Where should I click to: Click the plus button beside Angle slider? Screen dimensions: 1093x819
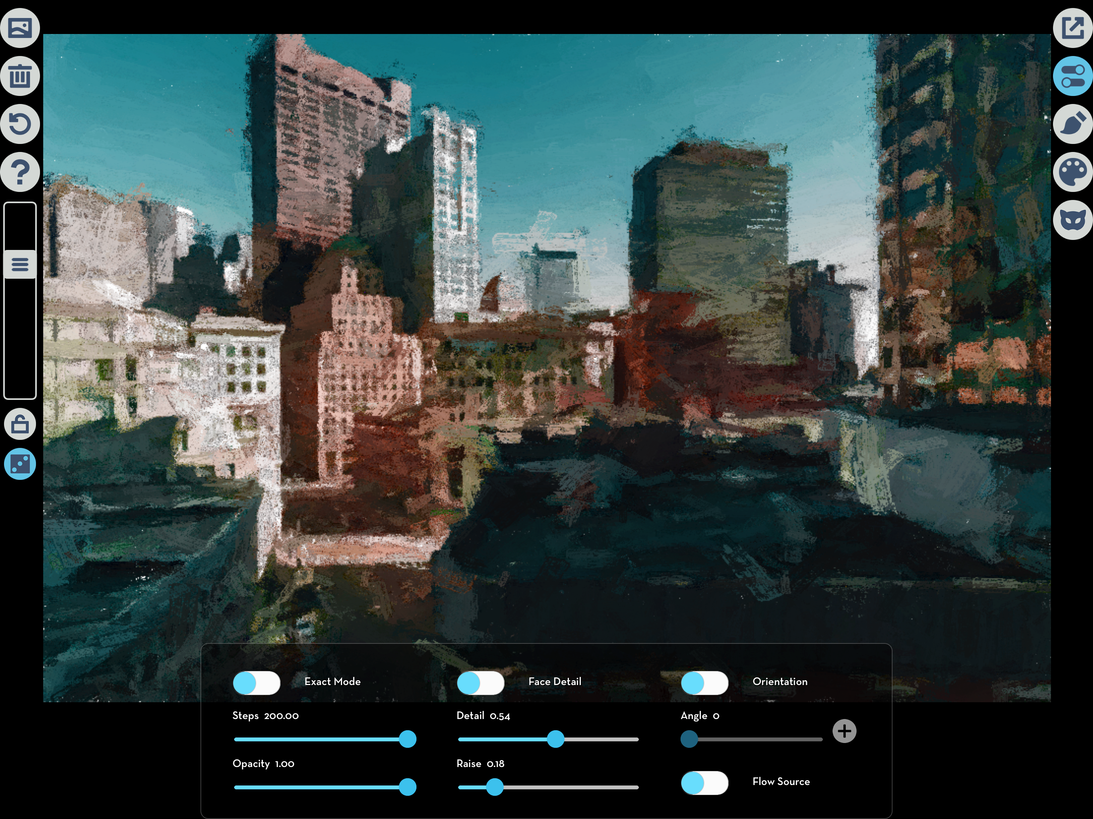point(844,731)
